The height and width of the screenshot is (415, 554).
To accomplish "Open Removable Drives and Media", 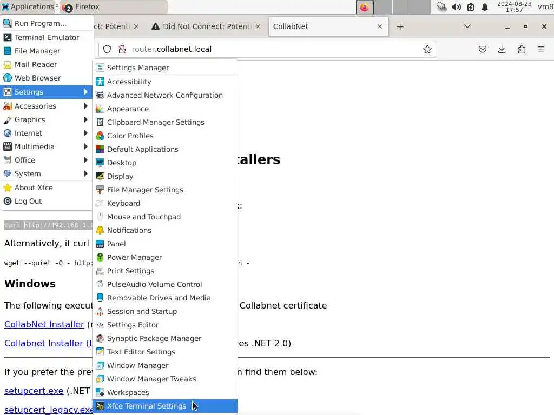I will point(165,298).
